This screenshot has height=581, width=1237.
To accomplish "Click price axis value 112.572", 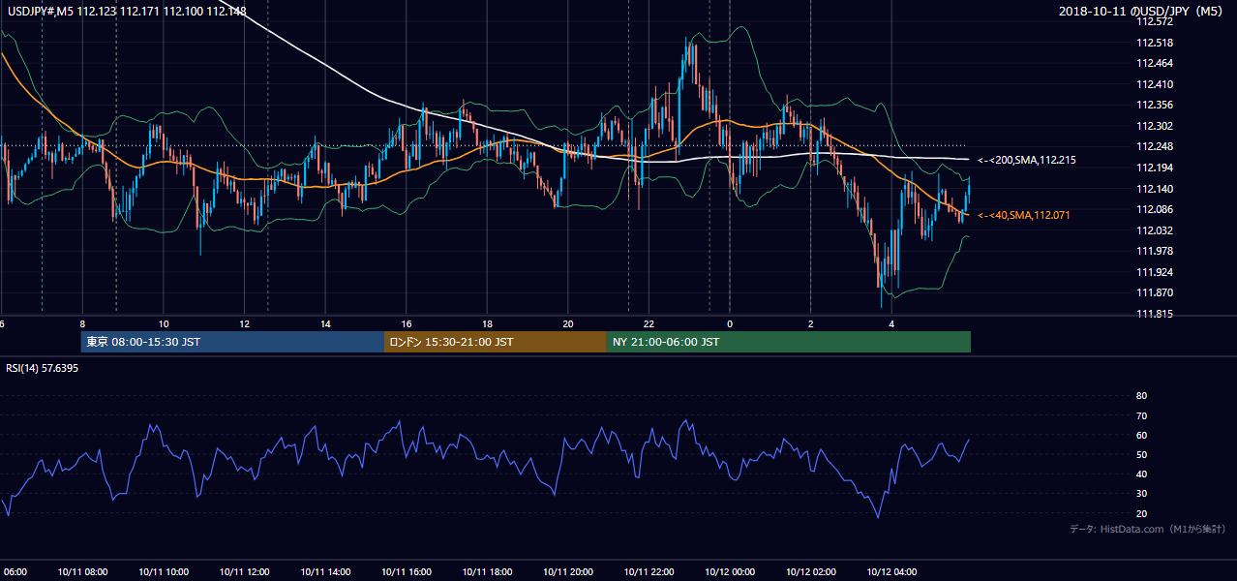I will pos(1155,21).
